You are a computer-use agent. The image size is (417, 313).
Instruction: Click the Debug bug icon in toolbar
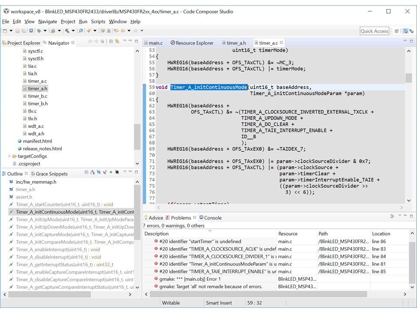[x=39, y=31]
